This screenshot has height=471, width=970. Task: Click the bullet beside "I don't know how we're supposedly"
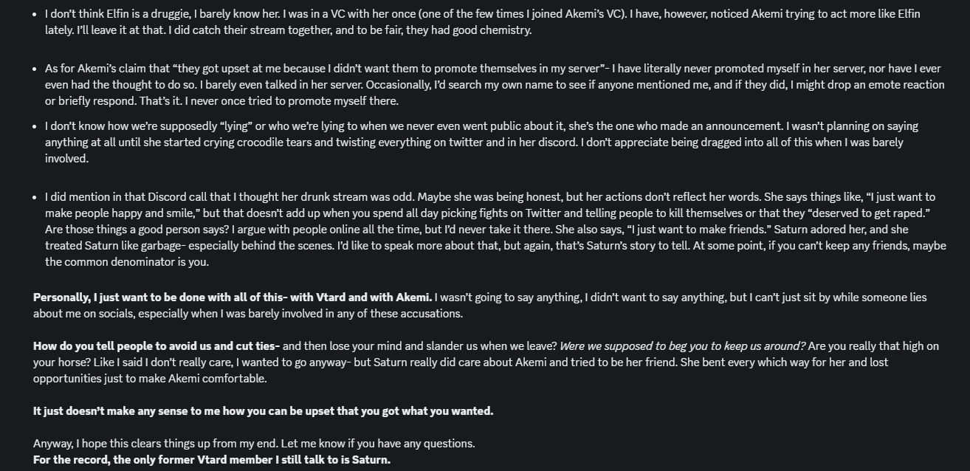click(35, 127)
